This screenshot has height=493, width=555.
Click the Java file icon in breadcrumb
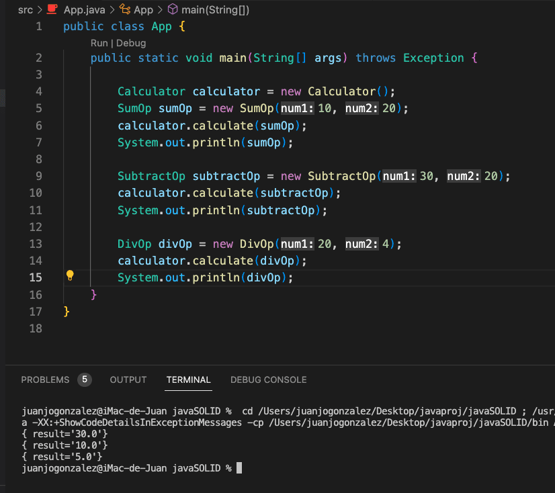click(x=52, y=9)
